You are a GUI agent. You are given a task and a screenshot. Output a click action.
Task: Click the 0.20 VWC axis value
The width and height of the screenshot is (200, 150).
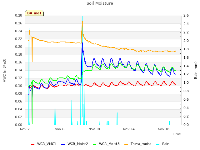pos(19,47)
